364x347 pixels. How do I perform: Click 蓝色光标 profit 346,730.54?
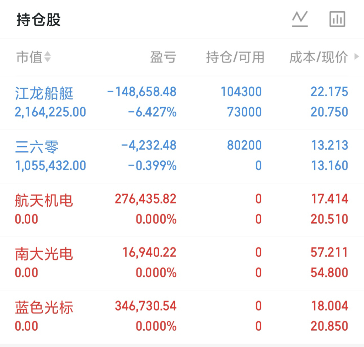click(146, 306)
